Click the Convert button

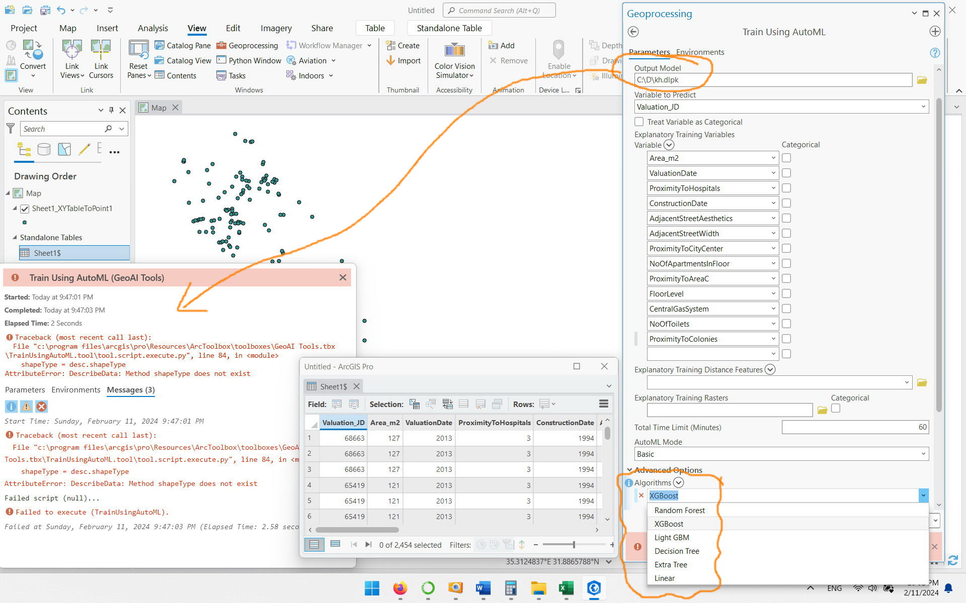33,59
